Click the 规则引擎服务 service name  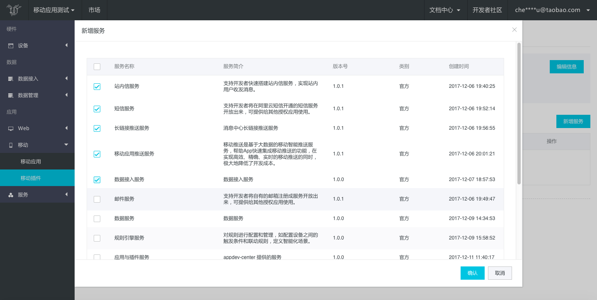[129, 238]
